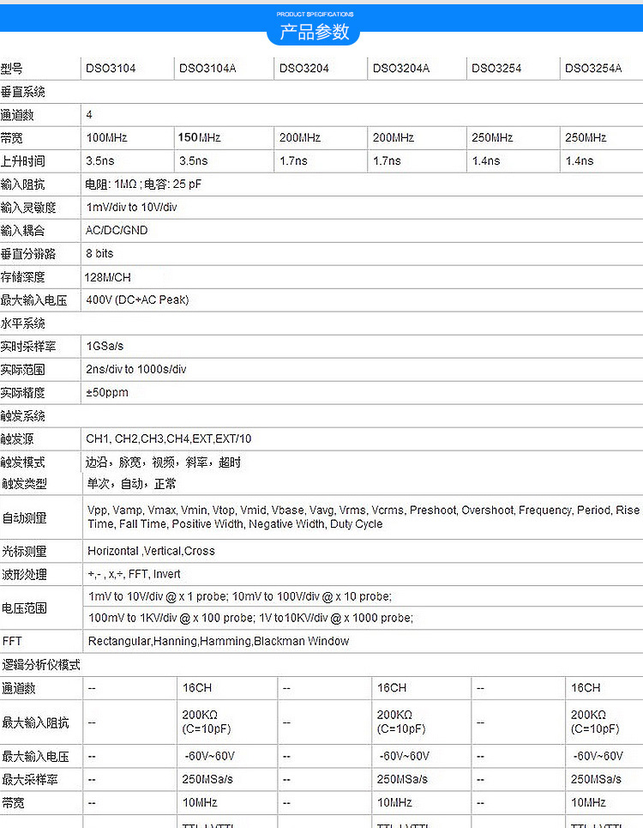This screenshot has height=828, width=643.
Task: Click the ±50ppm accuracy value
Action: click(x=107, y=393)
